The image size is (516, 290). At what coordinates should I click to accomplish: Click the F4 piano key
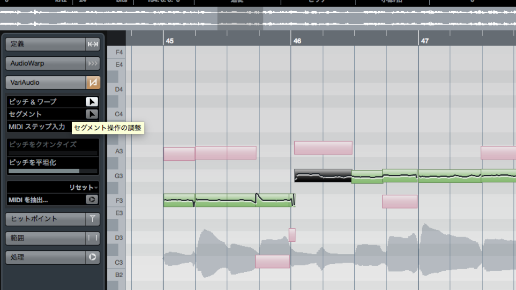tap(116, 52)
